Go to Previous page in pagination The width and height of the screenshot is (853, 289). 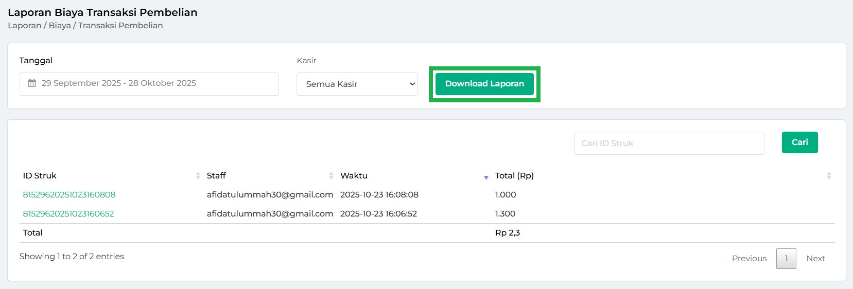click(x=749, y=259)
